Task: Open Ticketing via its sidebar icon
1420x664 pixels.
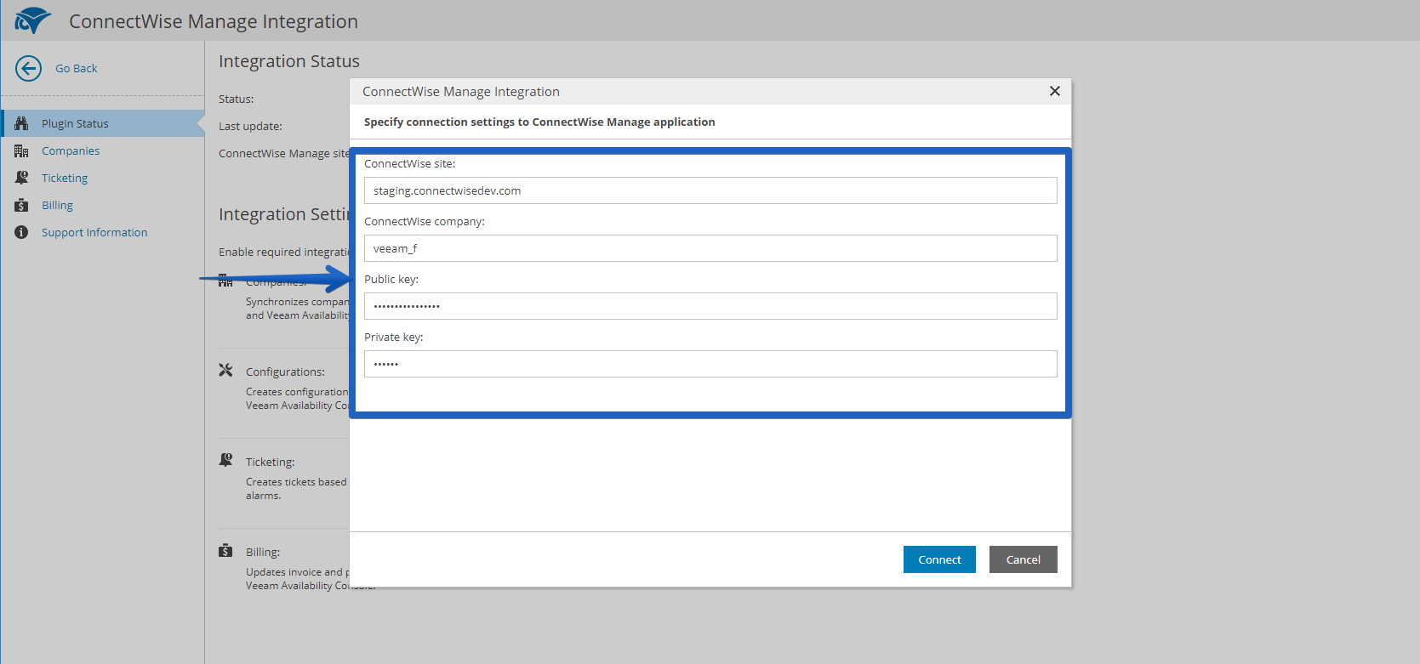Action: click(21, 178)
